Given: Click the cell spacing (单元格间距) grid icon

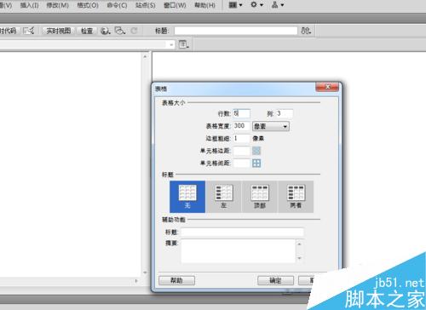Looking at the screenshot, I should (256, 163).
